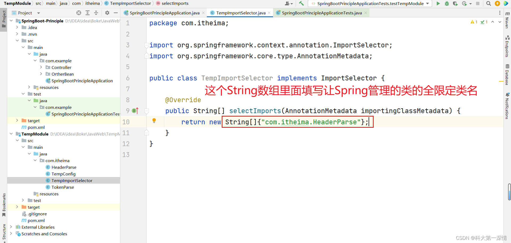Screen dimensions: 511x243
Task: Open the Database tool window
Action: pos(507,75)
